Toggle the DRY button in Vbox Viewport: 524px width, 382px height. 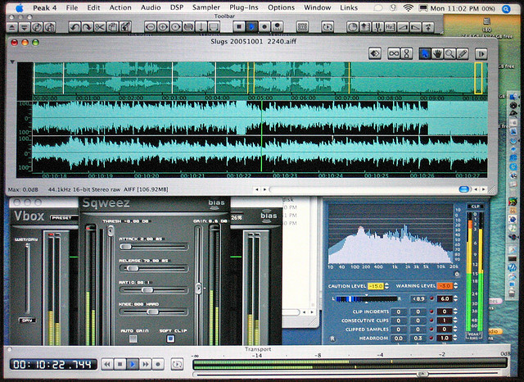27,321
